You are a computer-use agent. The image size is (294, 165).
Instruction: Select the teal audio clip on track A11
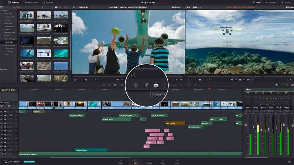pyautogui.click(x=91, y=150)
